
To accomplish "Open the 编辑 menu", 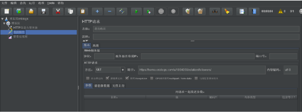I will click(x=13, y=3).
